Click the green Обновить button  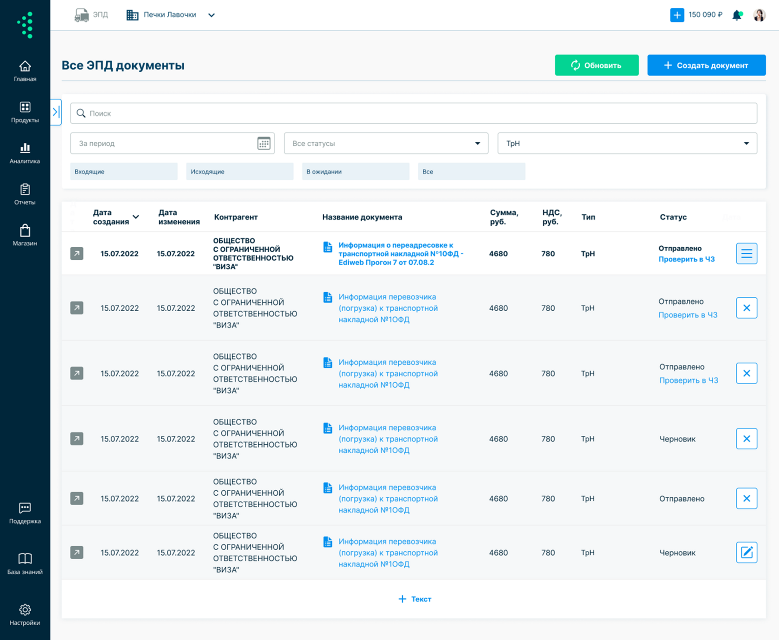(x=597, y=65)
